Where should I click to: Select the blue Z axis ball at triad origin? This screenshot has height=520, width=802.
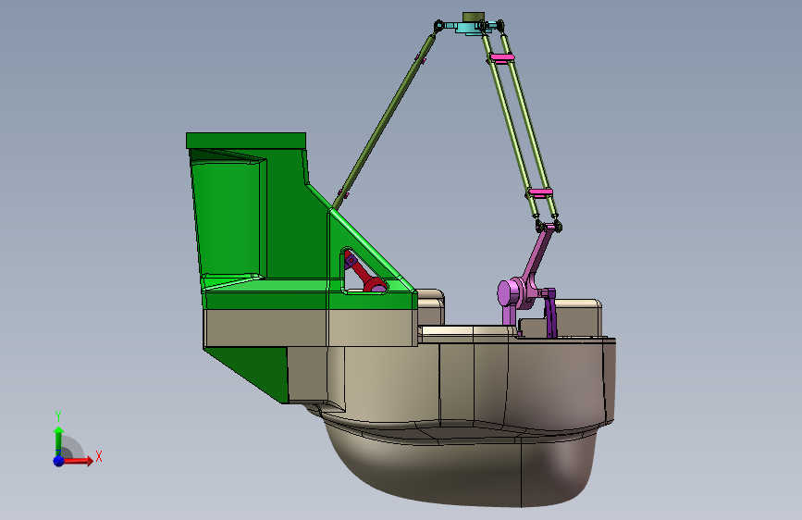point(59,461)
